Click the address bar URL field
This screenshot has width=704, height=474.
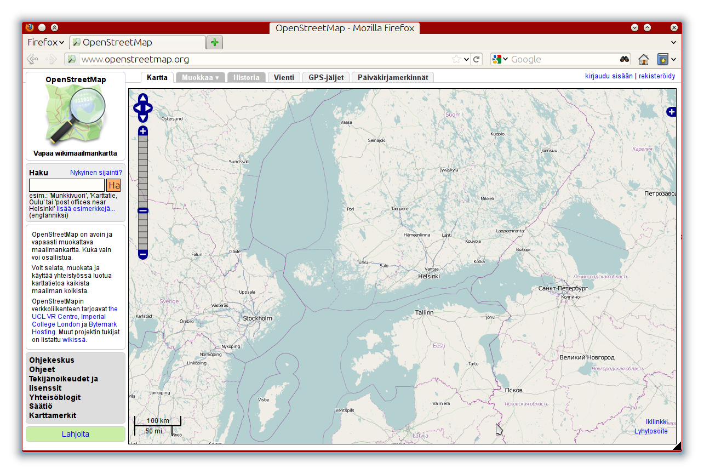tap(265, 59)
